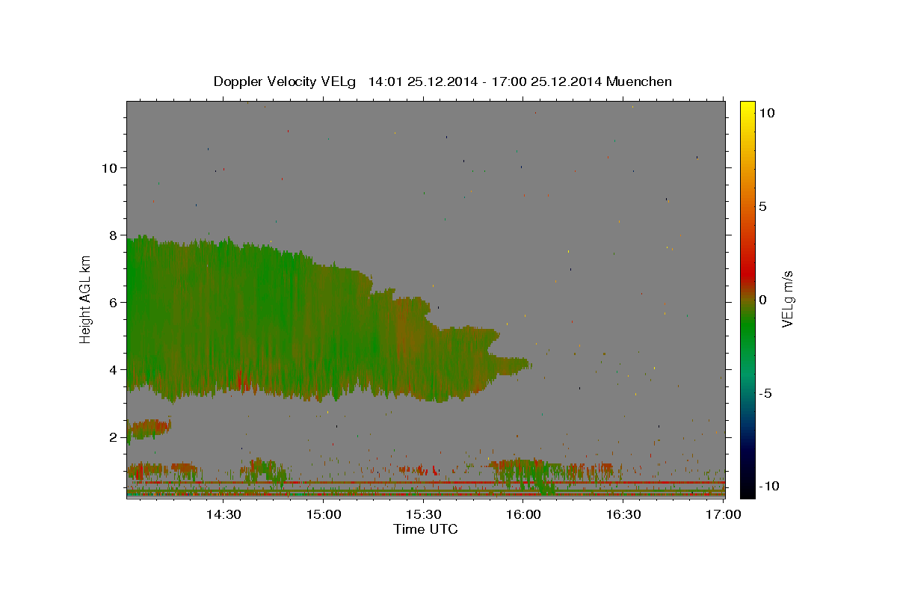Click the colorbar value 5 label

click(x=762, y=206)
